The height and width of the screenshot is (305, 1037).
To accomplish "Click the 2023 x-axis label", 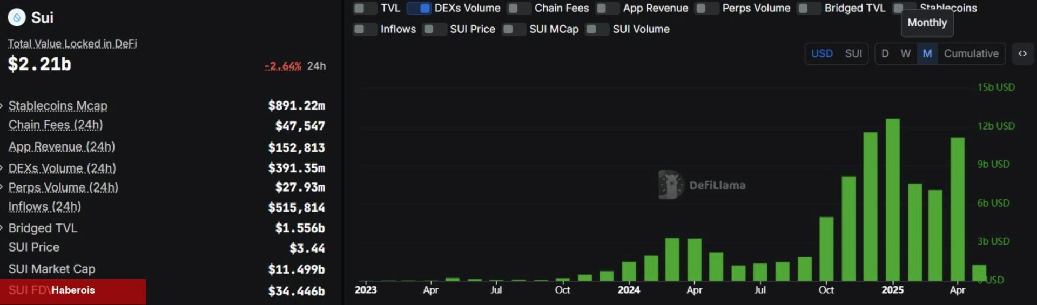I will [x=366, y=290].
